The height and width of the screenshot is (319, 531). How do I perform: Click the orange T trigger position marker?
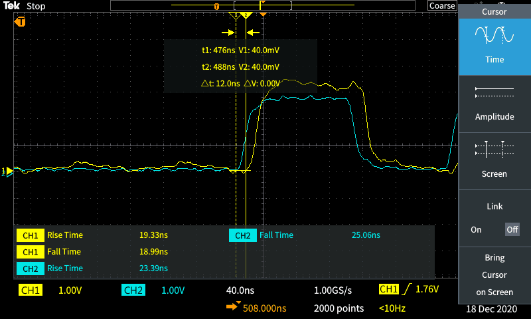21,22
